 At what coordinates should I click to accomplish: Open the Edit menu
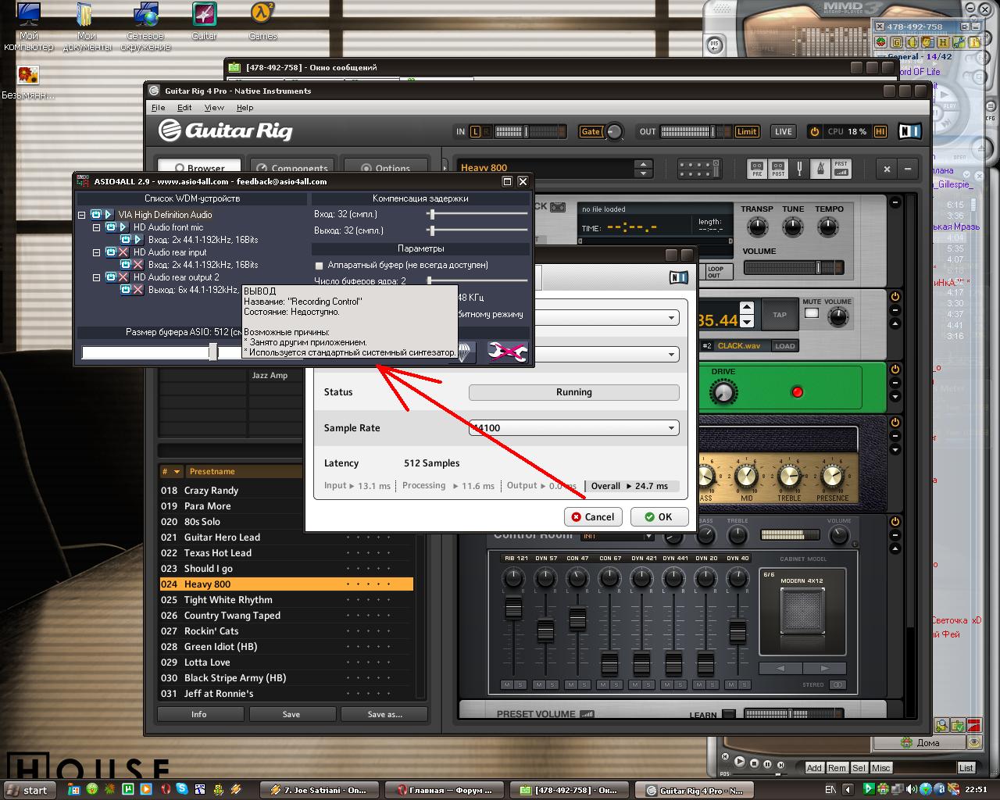coord(184,108)
